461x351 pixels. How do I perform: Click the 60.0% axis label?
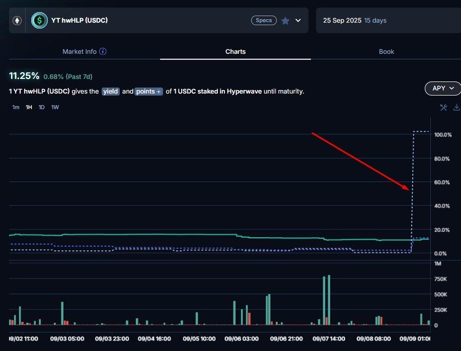pos(441,183)
